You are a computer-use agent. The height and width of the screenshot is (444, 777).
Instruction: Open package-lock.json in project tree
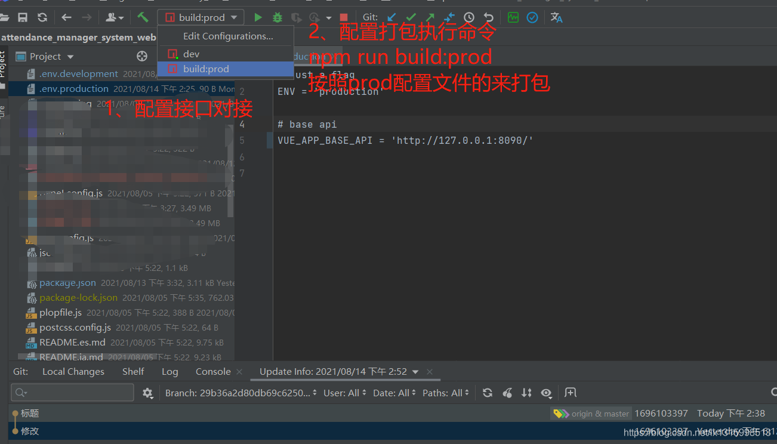pos(78,297)
